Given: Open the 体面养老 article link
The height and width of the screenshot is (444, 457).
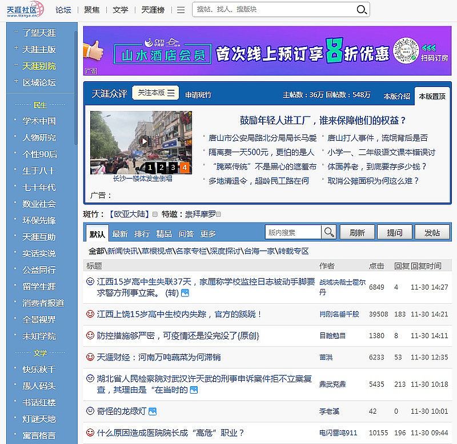Looking at the screenshot, I should 376,166.
